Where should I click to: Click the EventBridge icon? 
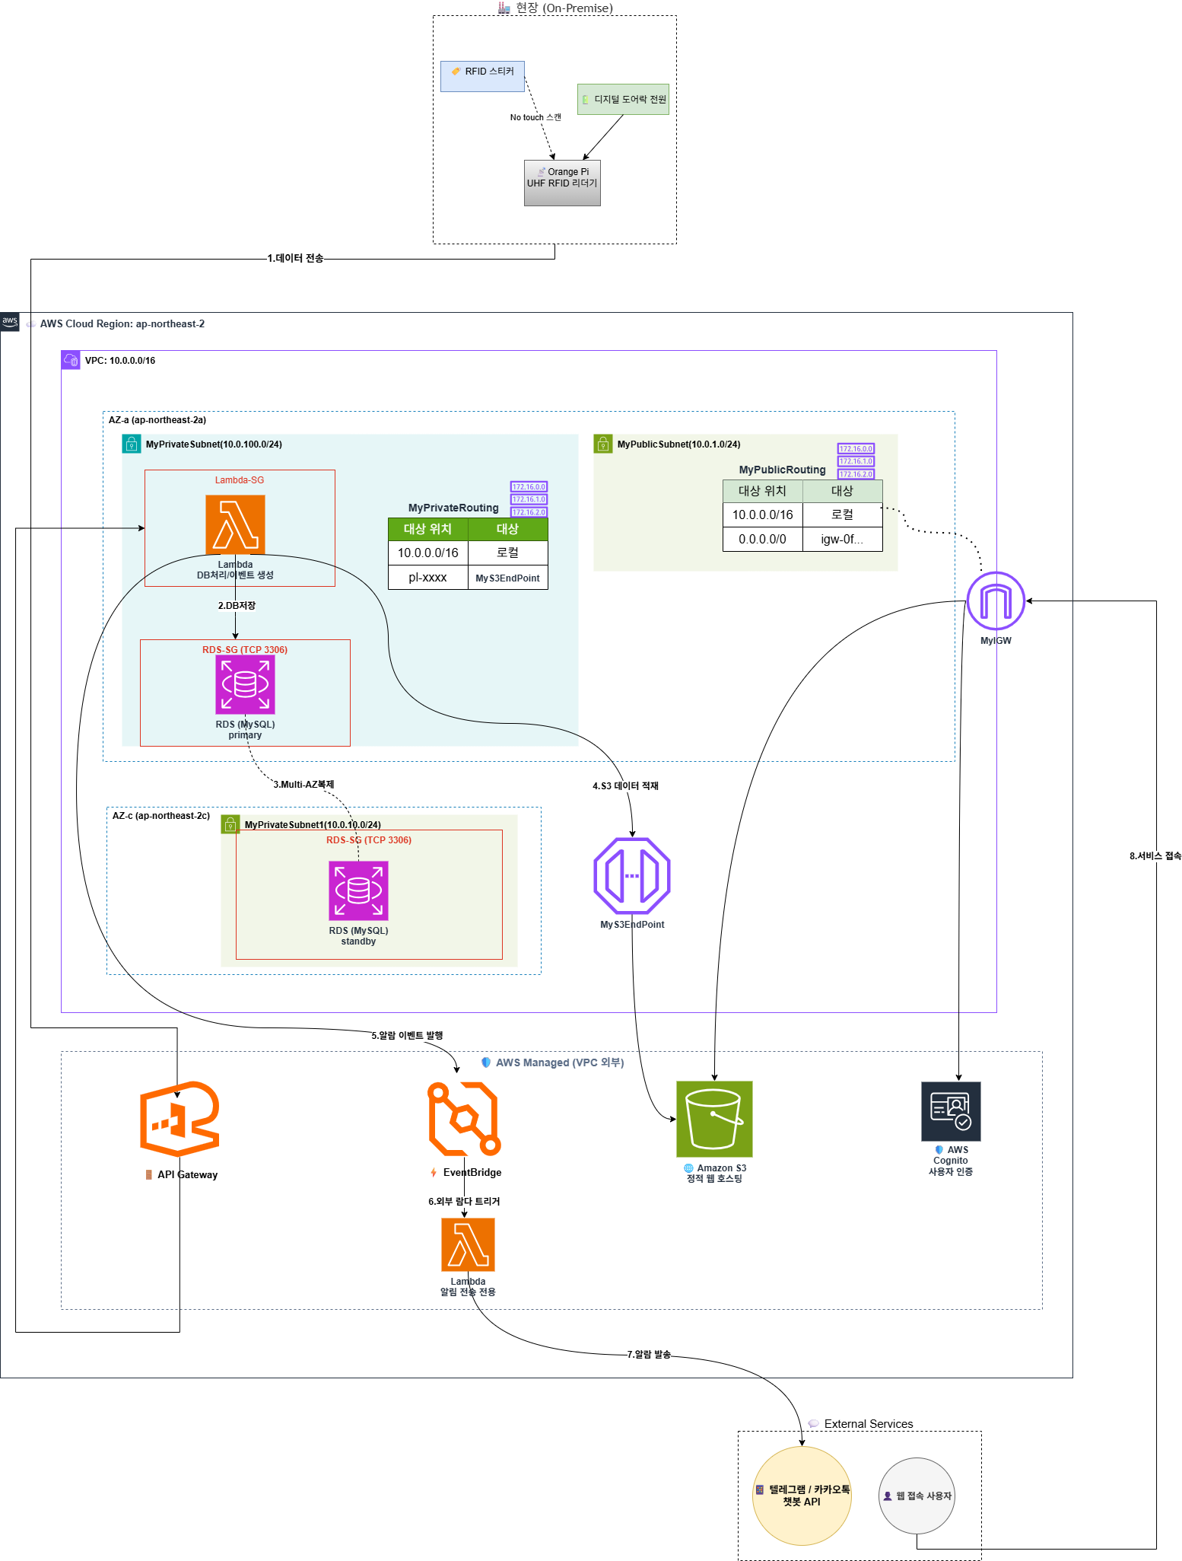click(464, 1119)
